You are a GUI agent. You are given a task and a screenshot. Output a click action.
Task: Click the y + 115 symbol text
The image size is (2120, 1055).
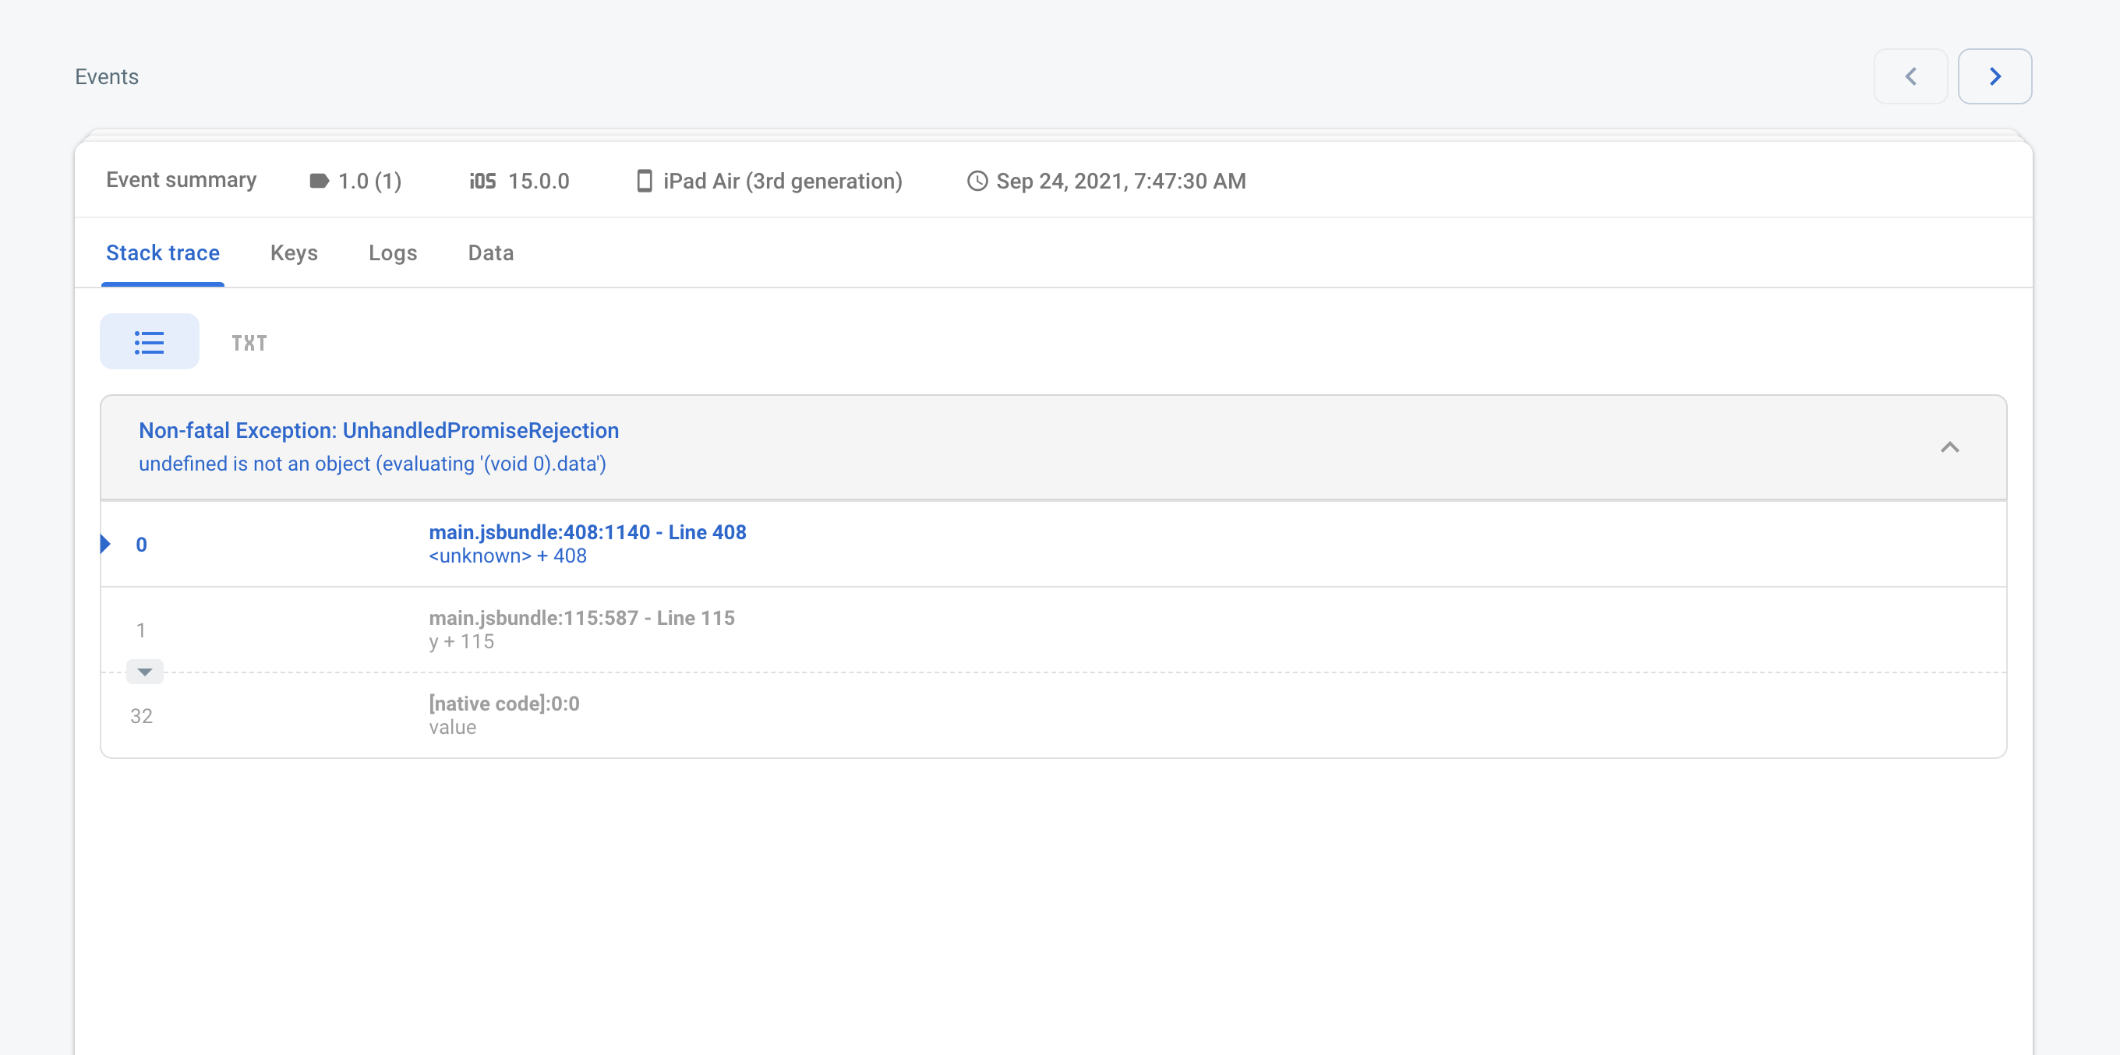click(x=461, y=642)
